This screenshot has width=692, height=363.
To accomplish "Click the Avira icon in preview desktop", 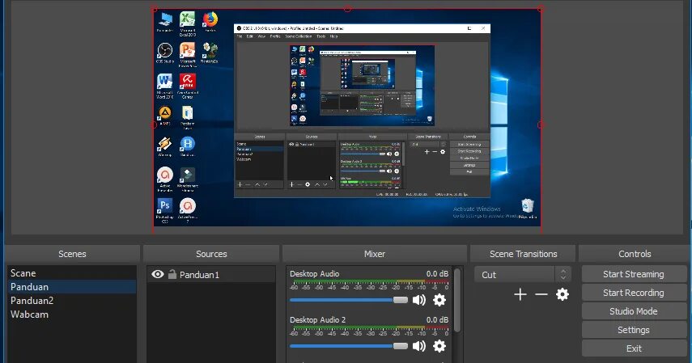I will 188,86.
